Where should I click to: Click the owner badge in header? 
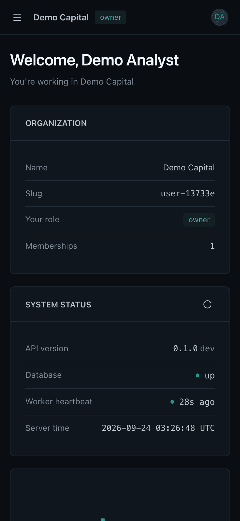point(110,17)
